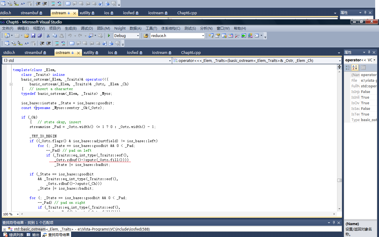Image resolution: width=379 pixels, height=237 pixels.
Task: Sort properties by category icon
Action: [x=348, y=68]
